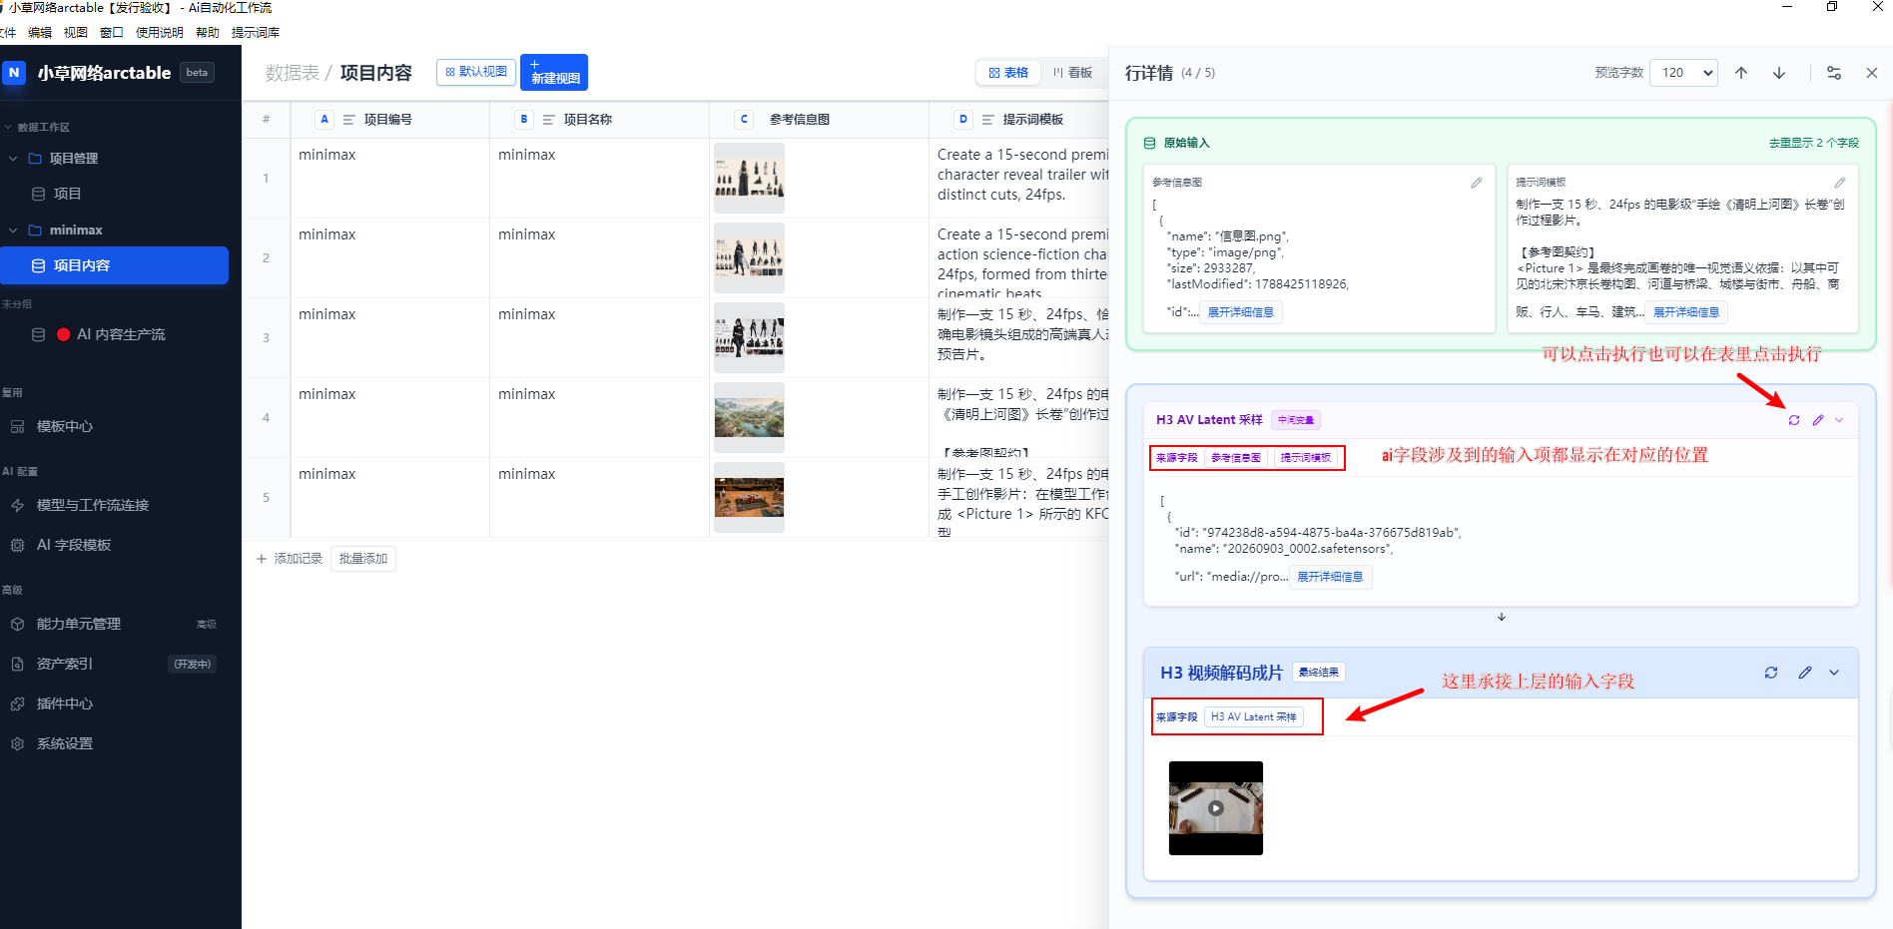1893x929 pixels.
Task: Expand details of 参考信息图 JSON
Action: tap(1241, 312)
